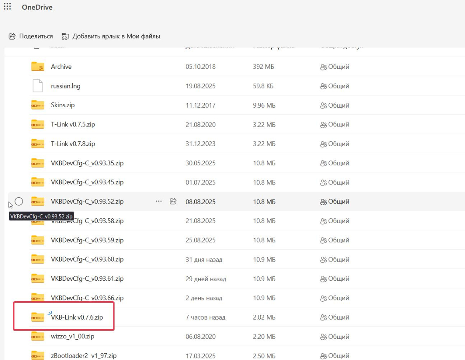Open the T-Link v0.7.8.zip file name
465x360 pixels.
pyautogui.click(x=73, y=144)
